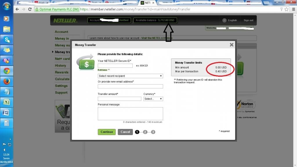
Task: Click the saved-password key icon in address bar
Action: [281, 9]
